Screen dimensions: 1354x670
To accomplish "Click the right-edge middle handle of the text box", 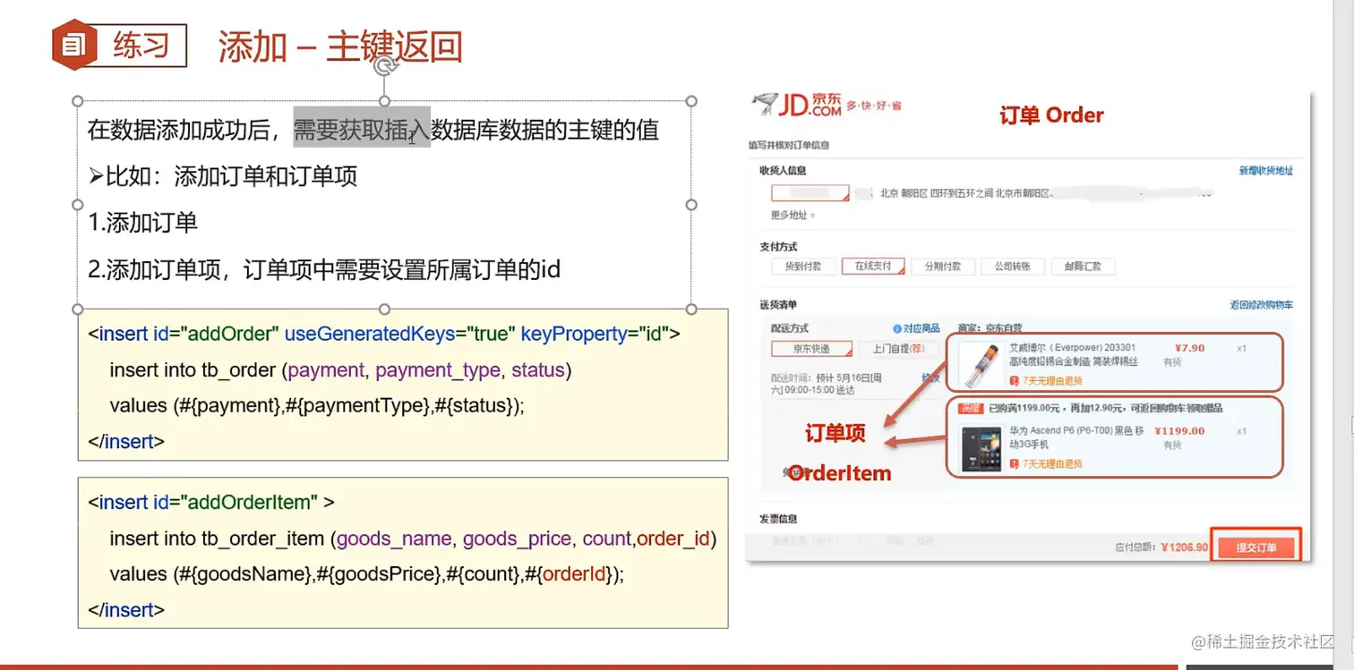I will pos(691,205).
